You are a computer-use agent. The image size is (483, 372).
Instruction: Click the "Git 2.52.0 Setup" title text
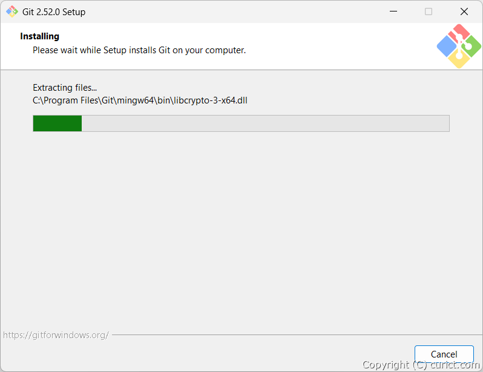pyautogui.click(x=54, y=12)
